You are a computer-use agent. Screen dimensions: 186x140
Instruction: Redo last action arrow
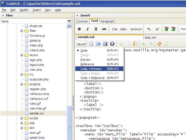tap(151, 44)
